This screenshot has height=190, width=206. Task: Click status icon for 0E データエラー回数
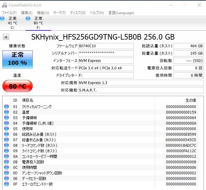click(x=6, y=178)
